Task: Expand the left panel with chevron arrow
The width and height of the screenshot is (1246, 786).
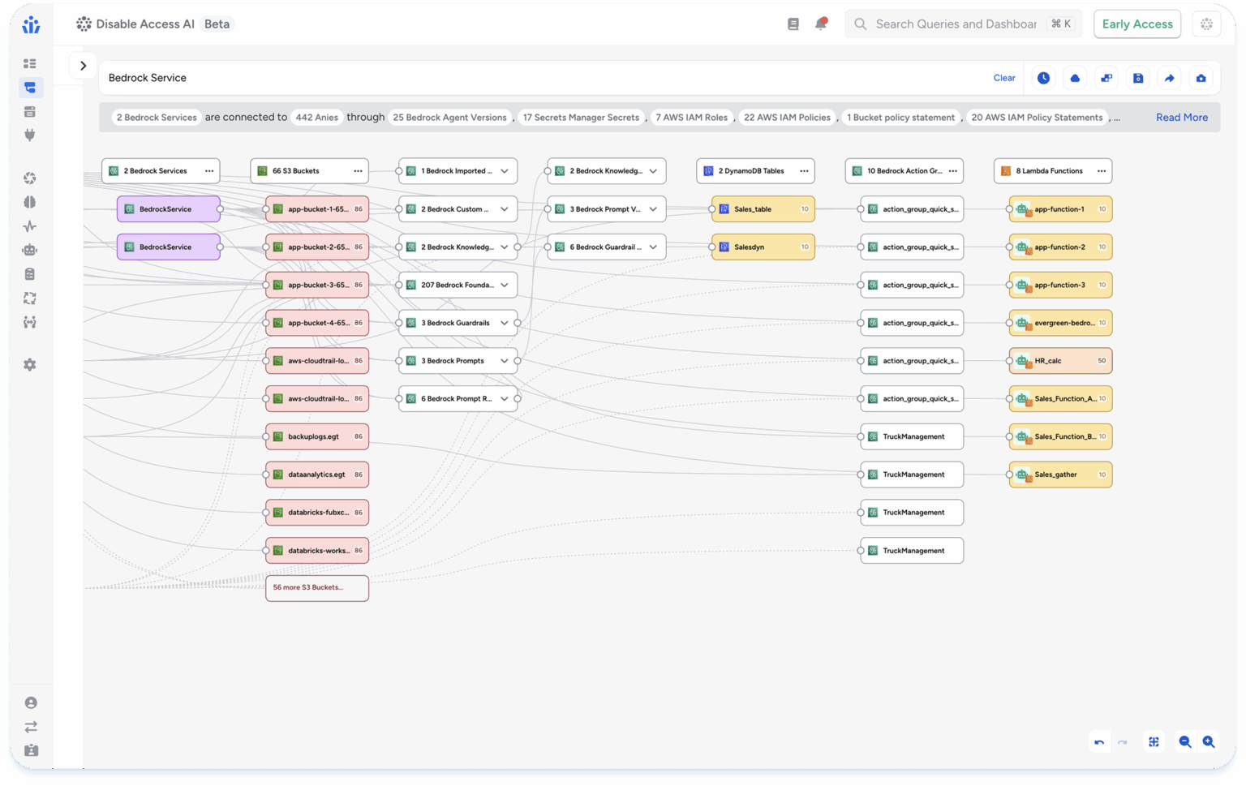Action: click(x=83, y=66)
